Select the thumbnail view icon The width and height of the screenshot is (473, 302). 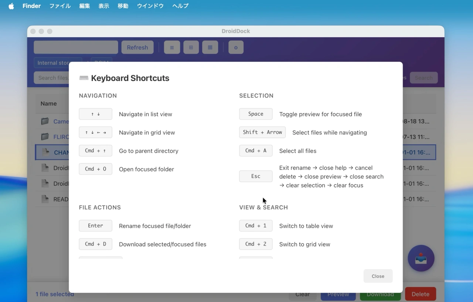(210, 47)
